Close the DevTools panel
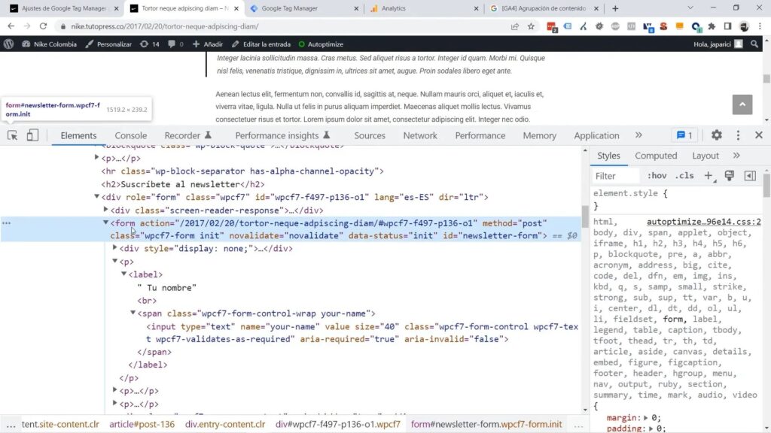Viewport: 771px width, 433px height. 759,135
